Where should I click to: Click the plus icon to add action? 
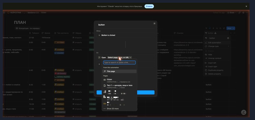pos(99,64)
